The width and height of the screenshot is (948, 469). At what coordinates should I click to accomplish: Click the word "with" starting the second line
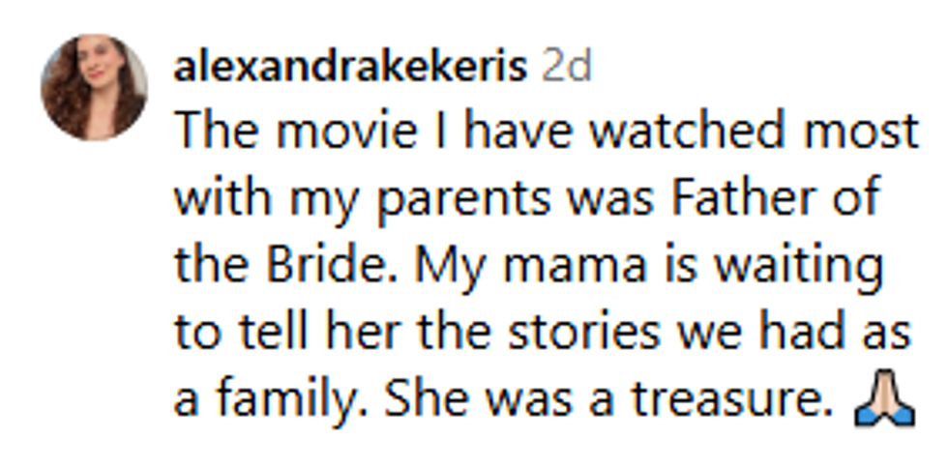pos(219,200)
